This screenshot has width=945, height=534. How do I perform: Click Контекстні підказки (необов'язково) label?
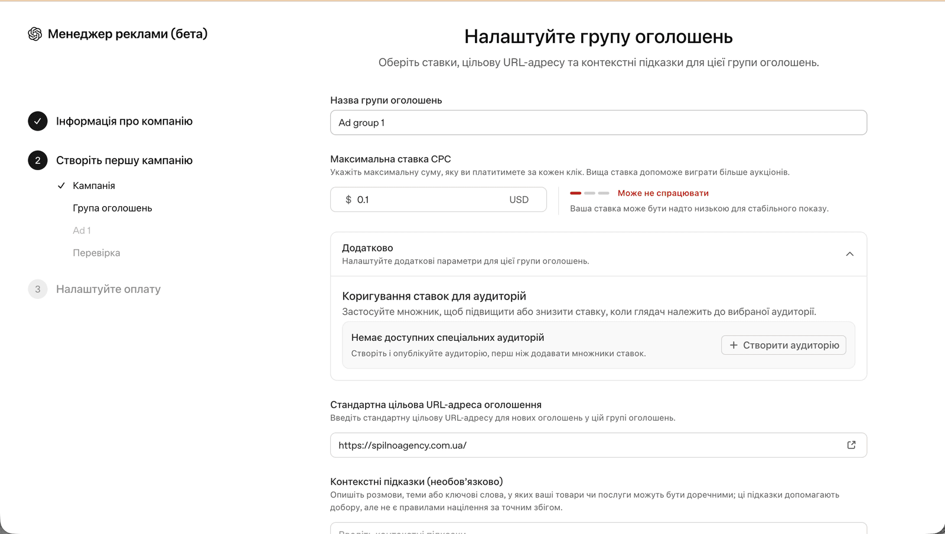[x=416, y=481]
